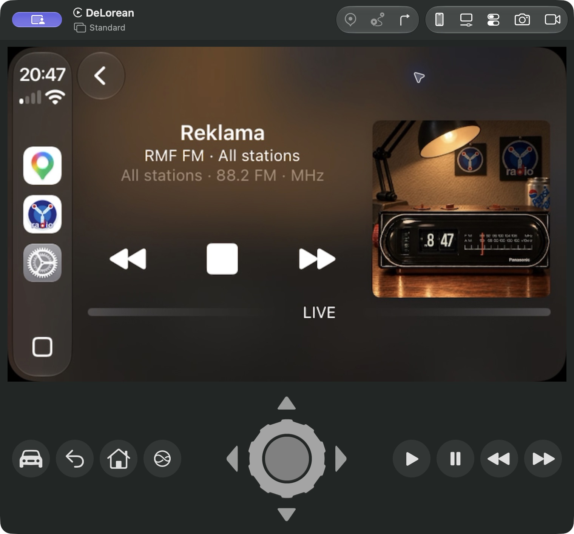Image resolution: width=574 pixels, height=534 pixels.
Task: Open the CarPlay dashboard square button
Action: coord(42,347)
